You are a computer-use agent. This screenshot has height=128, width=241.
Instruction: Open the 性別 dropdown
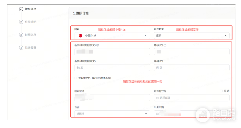click(112, 114)
